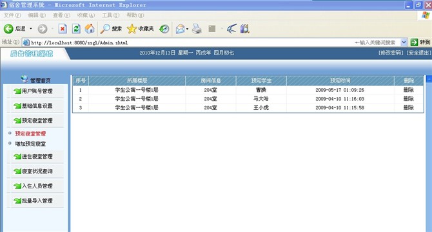Click the Research books toolbar icon
The width and height of the screenshot is (432, 232).
244,28
